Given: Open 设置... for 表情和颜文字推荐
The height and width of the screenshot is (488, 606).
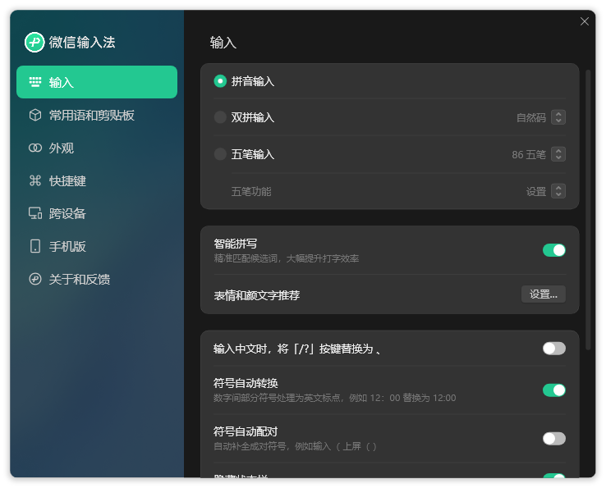Looking at the screenshot, I should pos(544,294).
